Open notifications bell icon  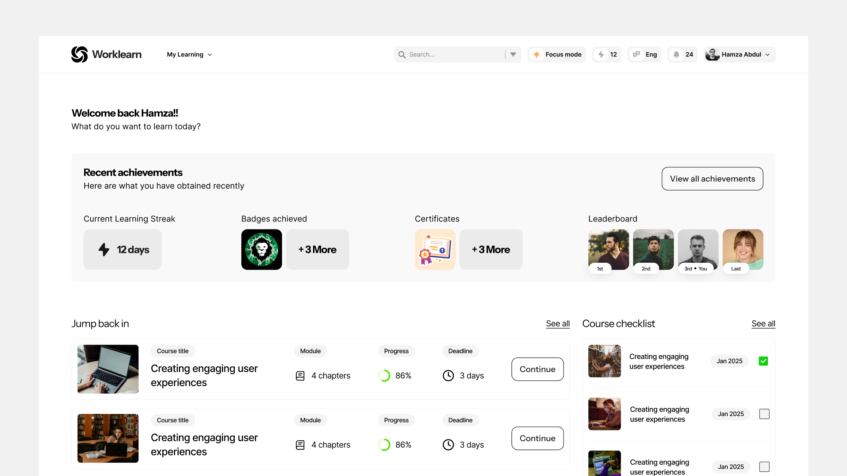point(676,54)
